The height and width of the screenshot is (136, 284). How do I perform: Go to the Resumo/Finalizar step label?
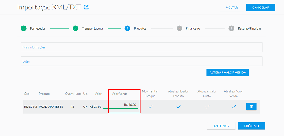(250, 29)
